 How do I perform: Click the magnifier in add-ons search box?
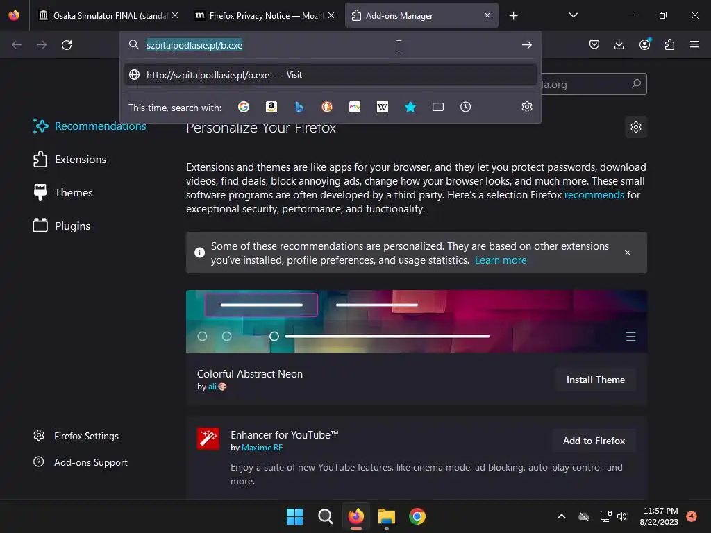[x=636, y=84]
